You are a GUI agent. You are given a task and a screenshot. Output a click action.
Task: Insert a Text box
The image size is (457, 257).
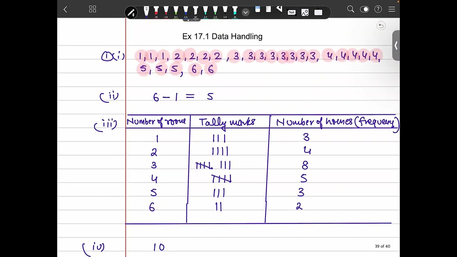[x=292, y=12]
